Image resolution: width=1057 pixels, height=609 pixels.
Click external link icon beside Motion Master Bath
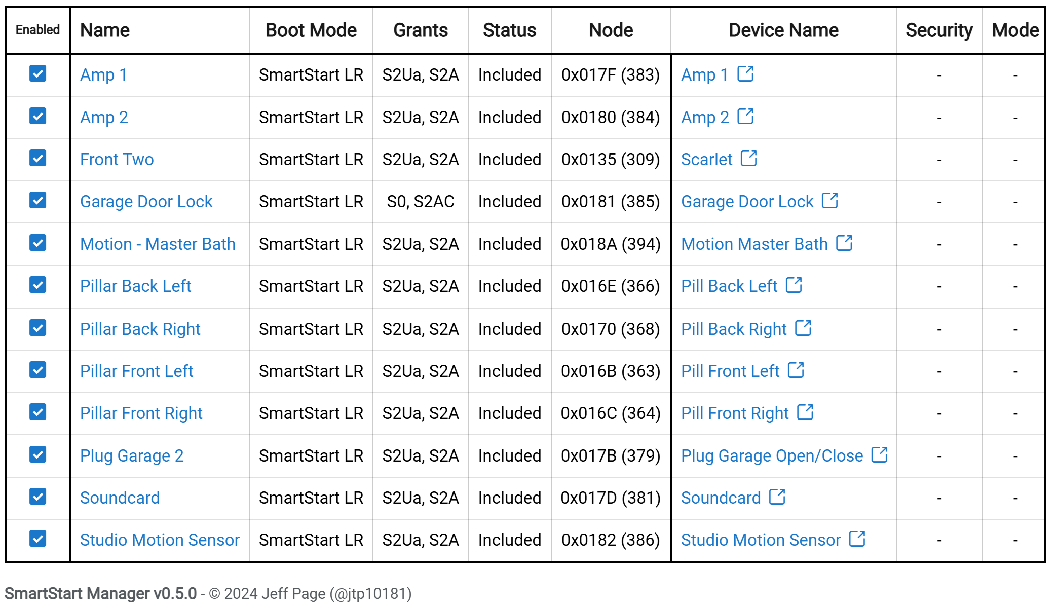844,243
